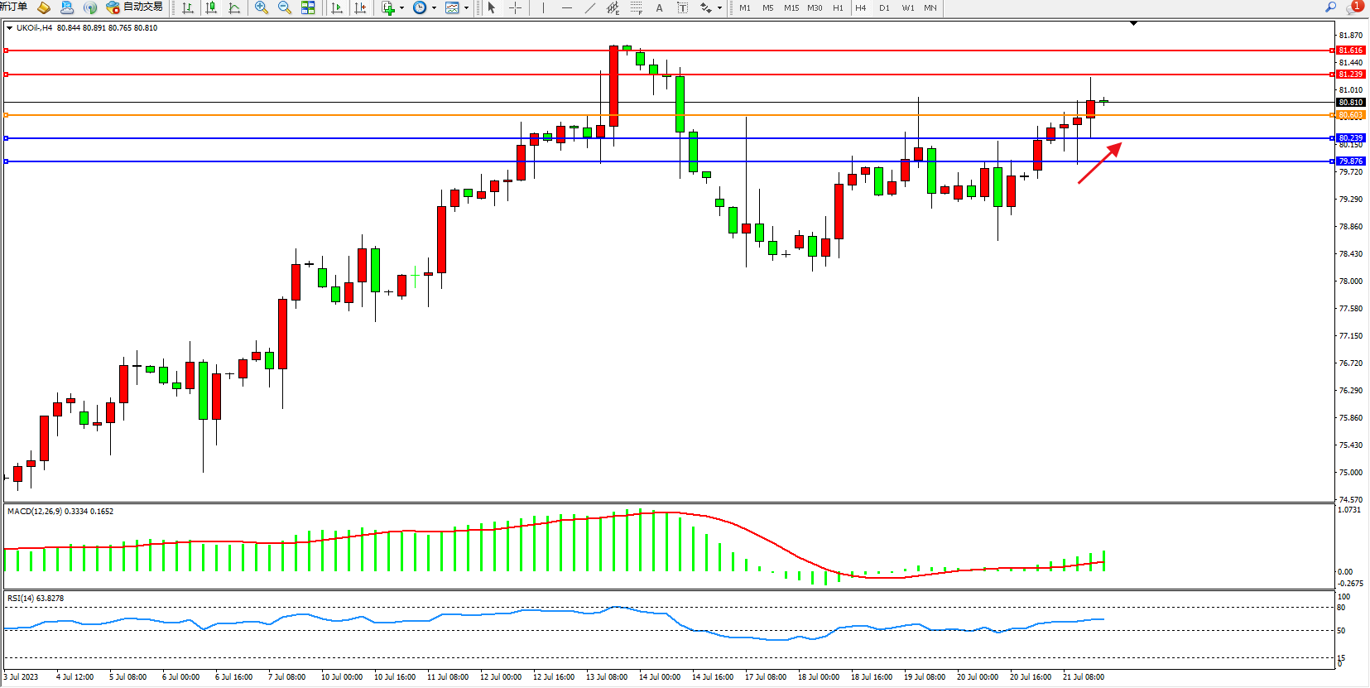The width and height of the screenshot is (1370, 688).
Task: Toggle the Auto Scroll chart button
Action: click(x=336, y=7)
